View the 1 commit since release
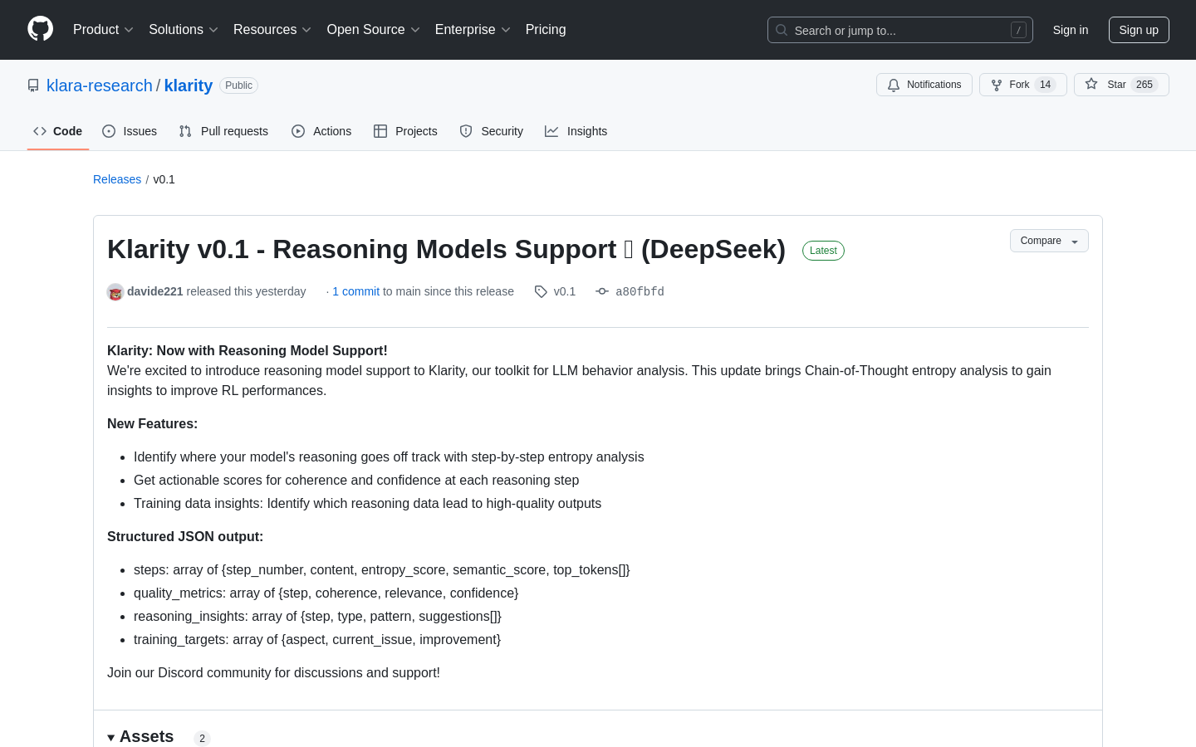This screenshot has width=1196, height=747. coord(355,291)
